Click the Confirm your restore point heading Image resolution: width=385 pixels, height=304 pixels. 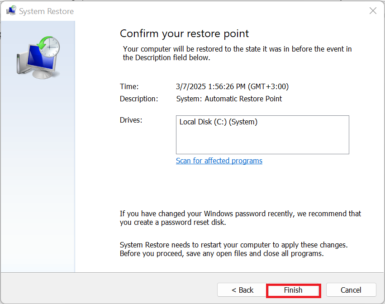(x=184, y=33)
